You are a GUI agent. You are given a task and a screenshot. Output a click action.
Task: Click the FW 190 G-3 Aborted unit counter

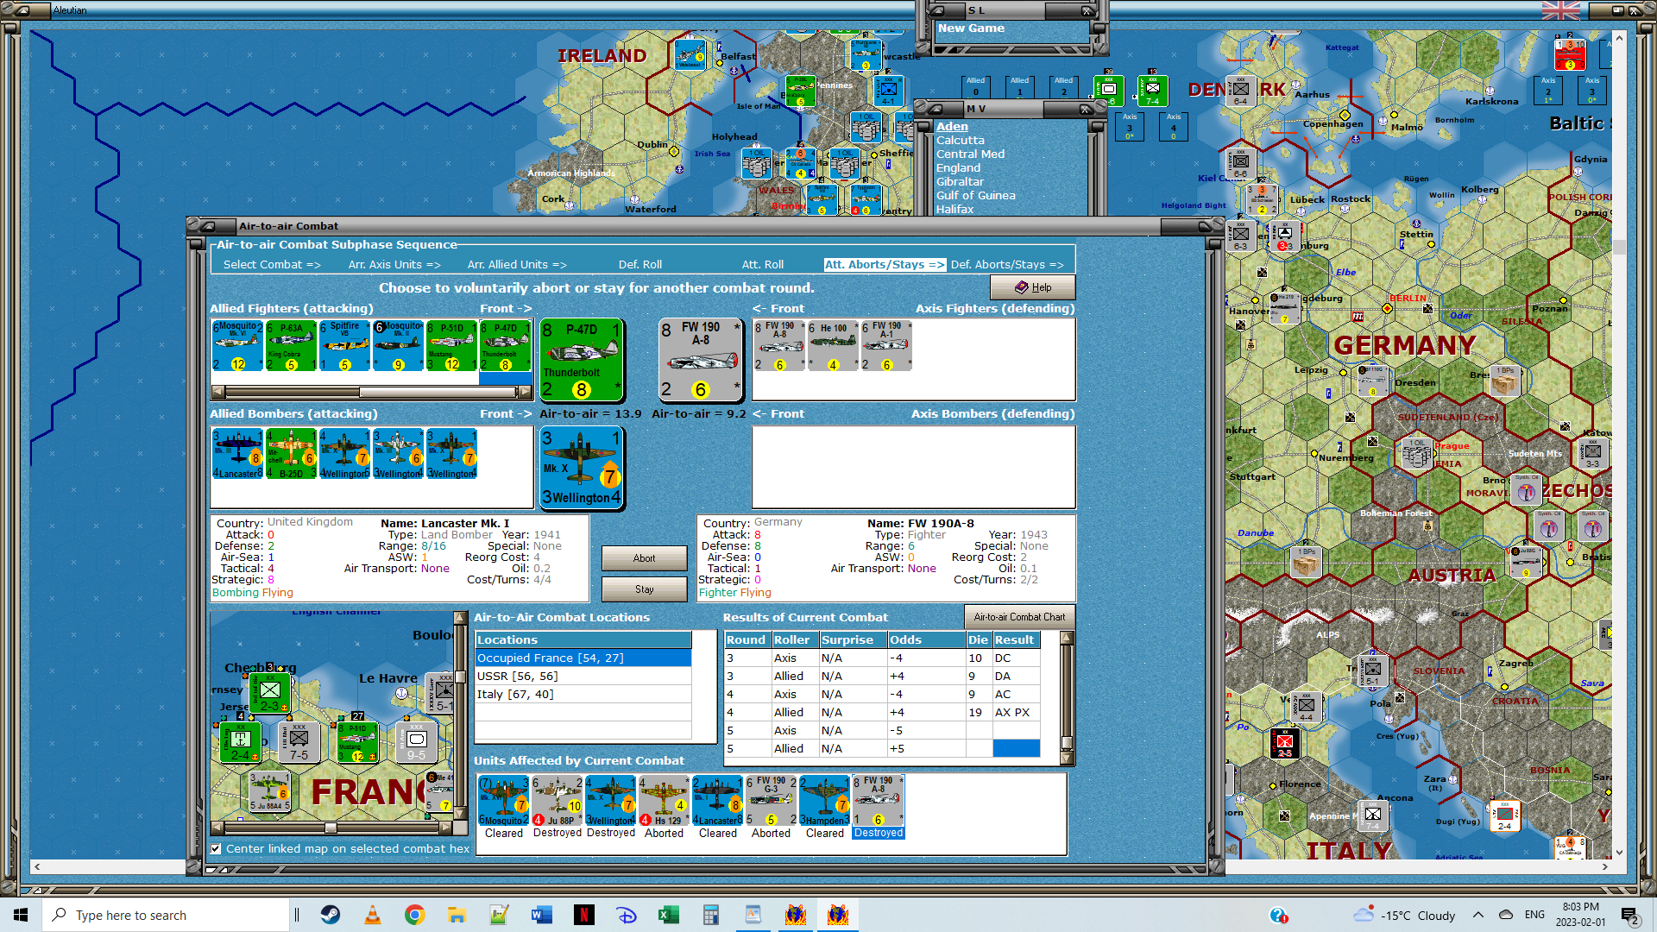point(771,801)
